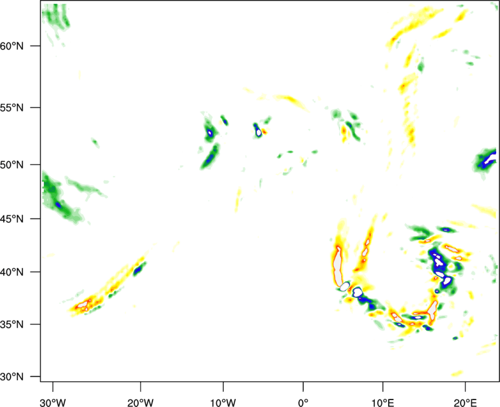This screenshot has height=407, width=500.
Task: Click the 10°E longitude label
Action: (382, 403)
